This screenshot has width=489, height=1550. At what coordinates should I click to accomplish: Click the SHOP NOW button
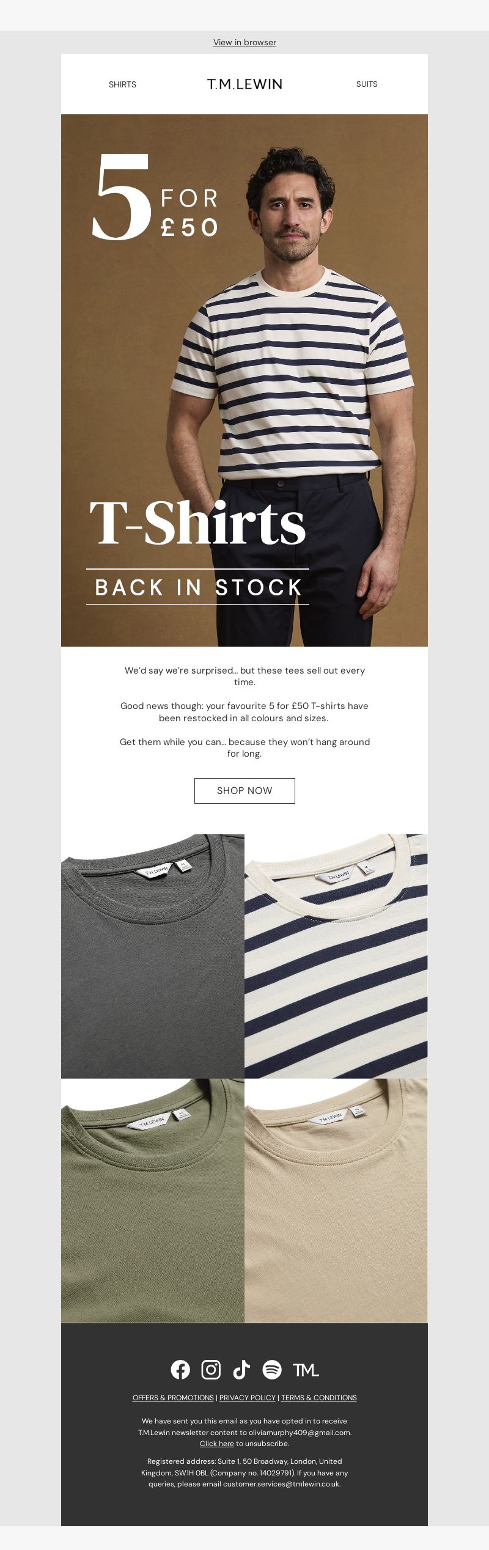point(244,790)
